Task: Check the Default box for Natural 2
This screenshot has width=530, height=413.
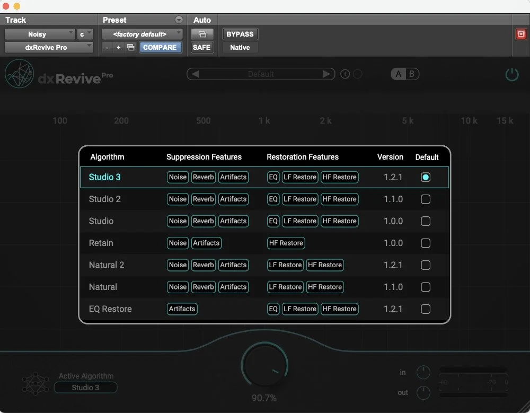Action: [425, 265]
